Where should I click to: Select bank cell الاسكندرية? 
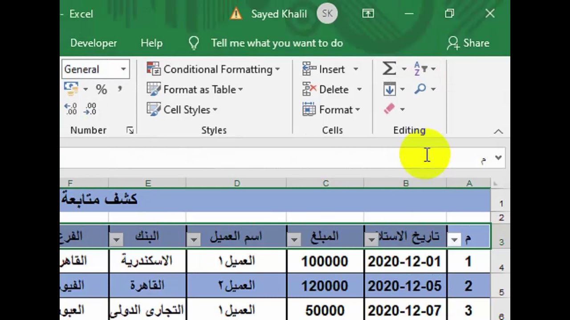[x=147, y=261]
